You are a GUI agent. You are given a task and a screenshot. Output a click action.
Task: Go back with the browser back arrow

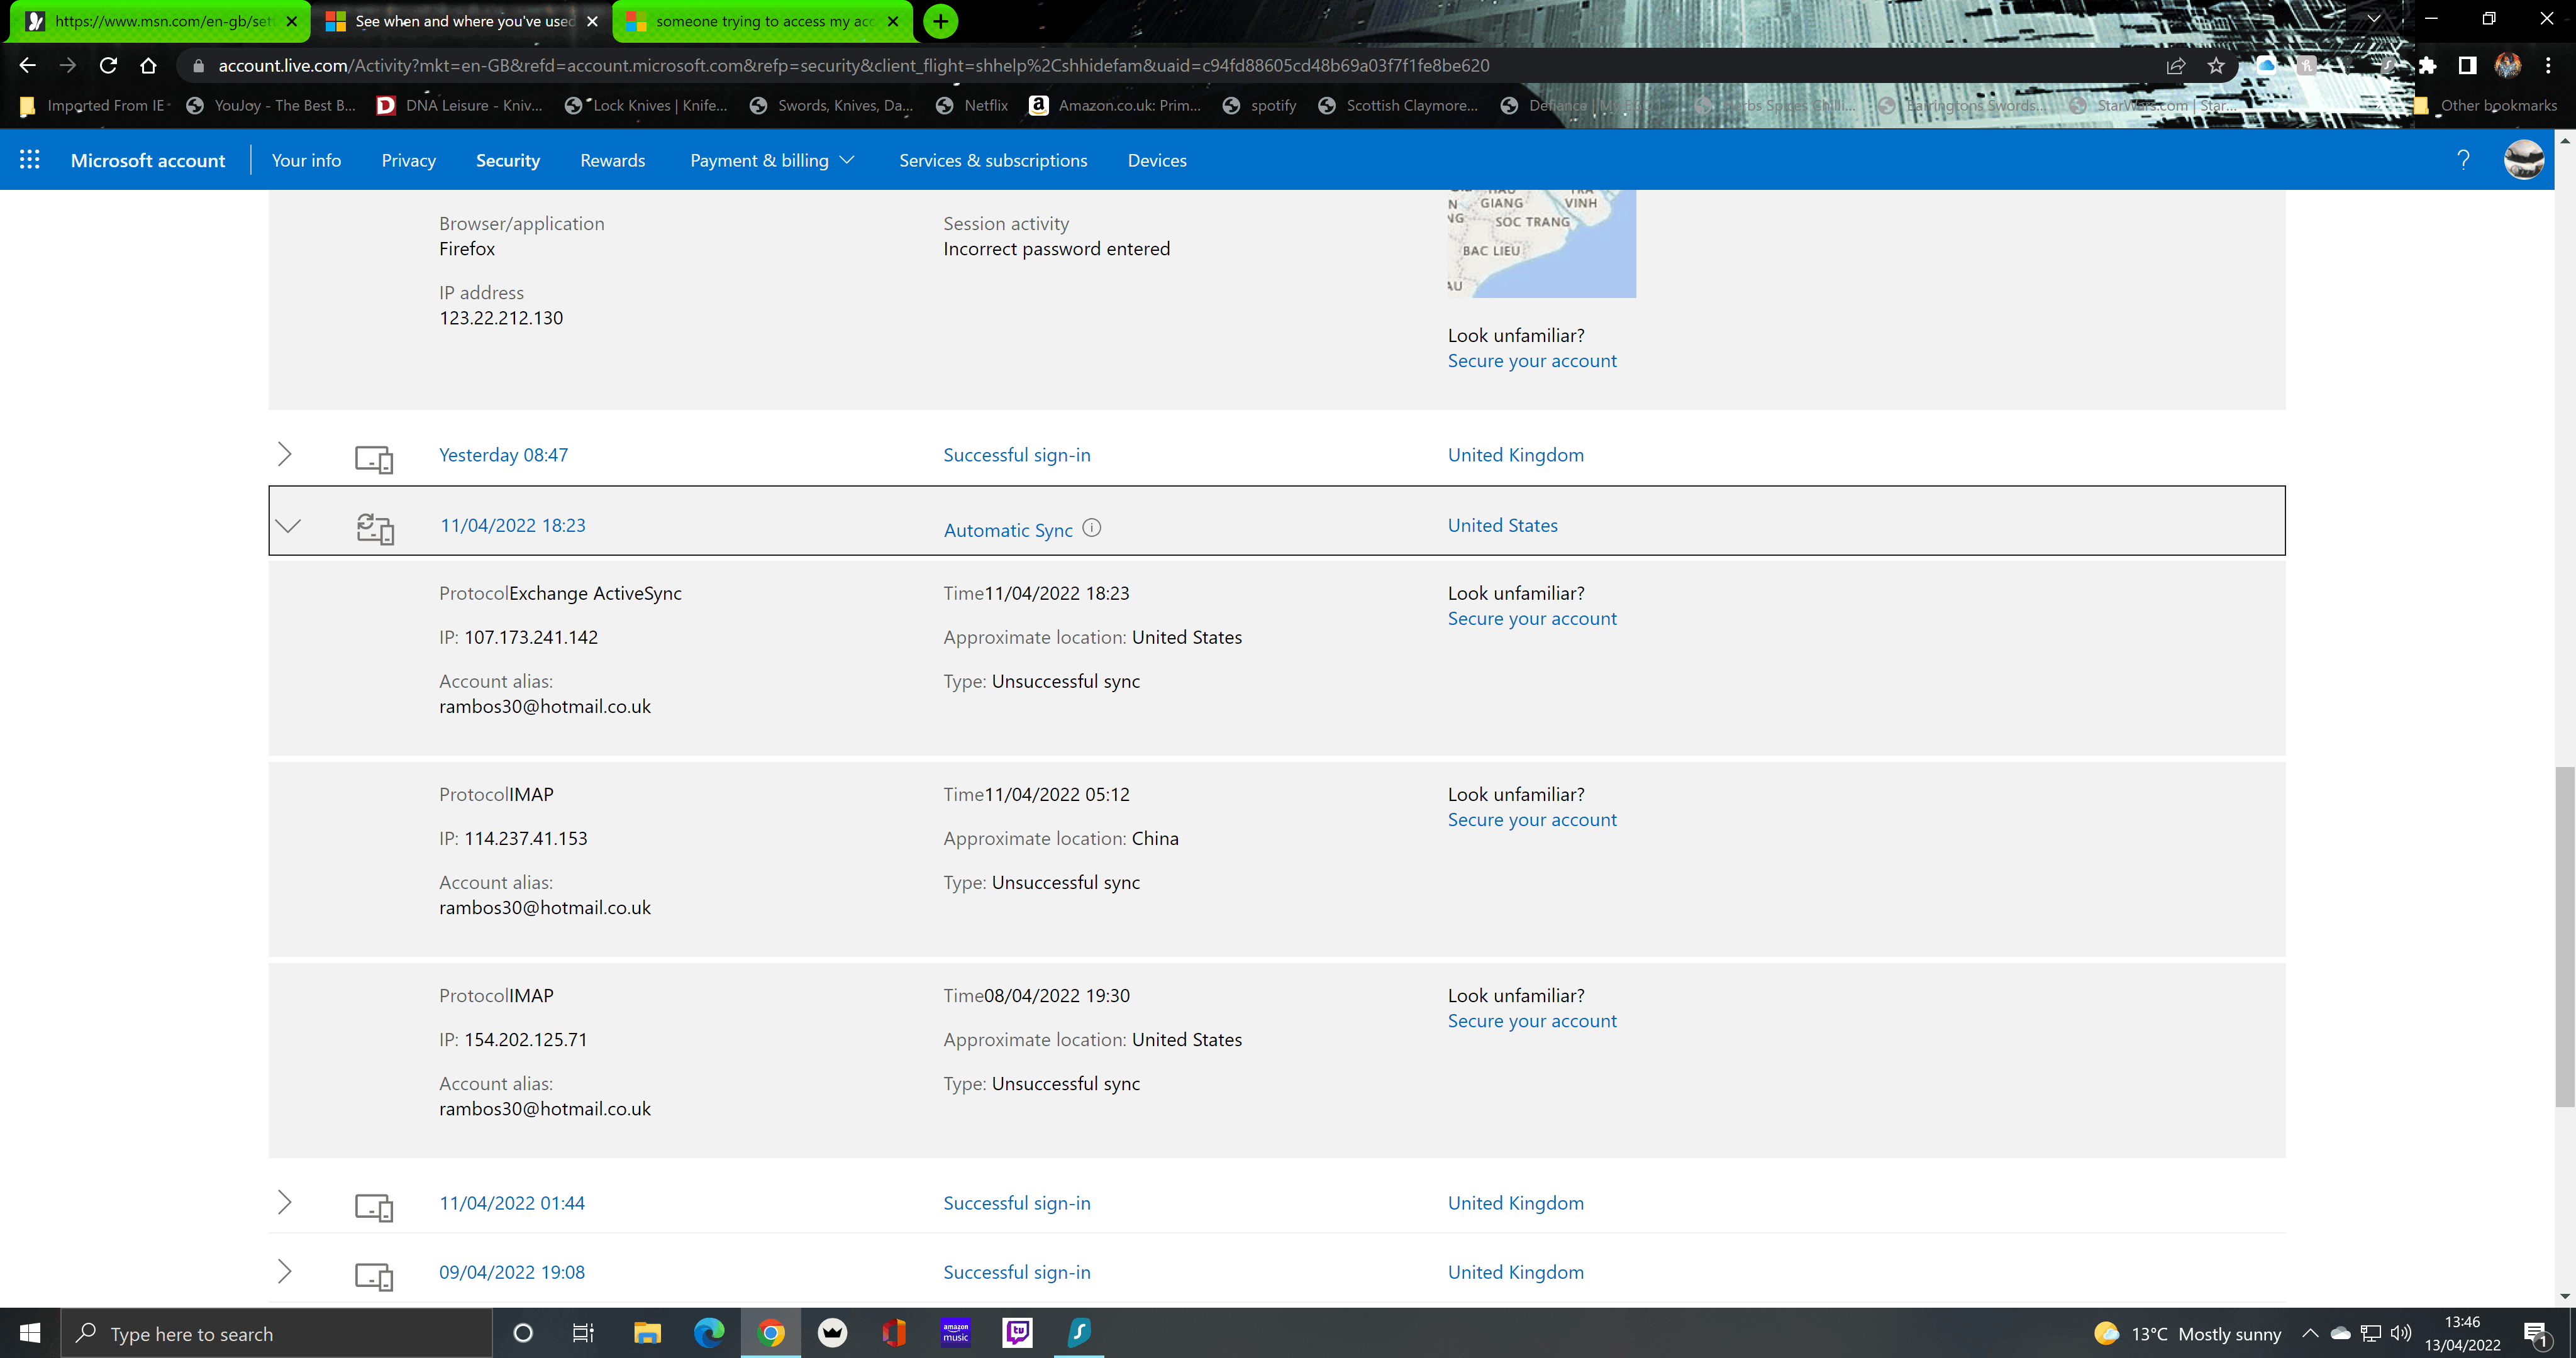coord(27,65)
